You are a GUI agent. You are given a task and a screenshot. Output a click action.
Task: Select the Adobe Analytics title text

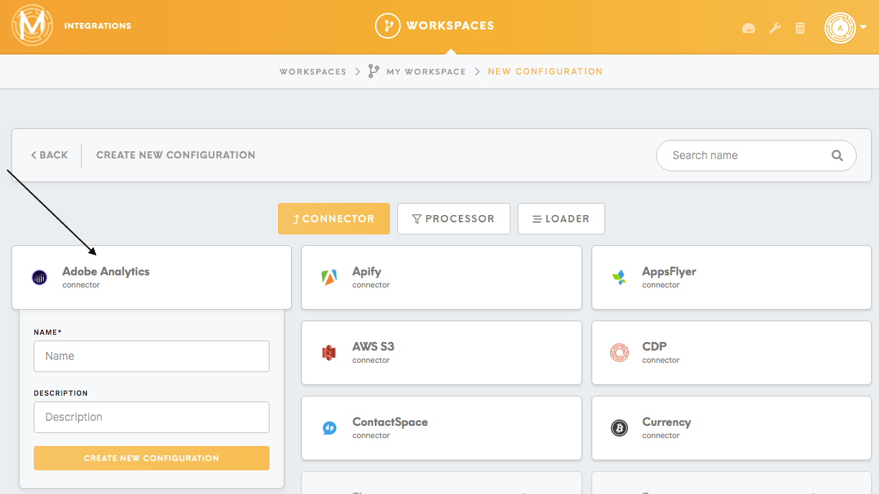(x=106, y=272)
